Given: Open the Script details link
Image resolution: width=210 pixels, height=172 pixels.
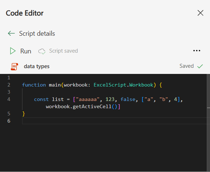Looking at the screenshot, I should click(37, 34).
